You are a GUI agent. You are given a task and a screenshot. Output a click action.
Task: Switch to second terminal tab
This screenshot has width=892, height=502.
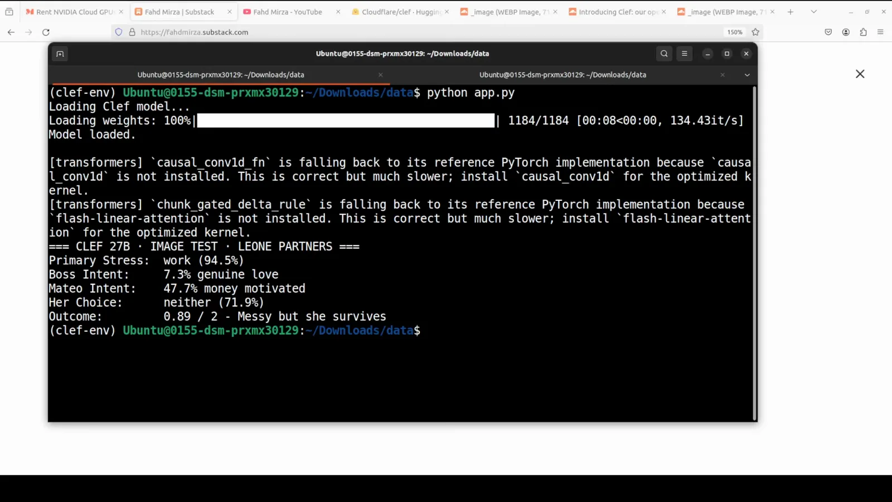coord(563,75)
